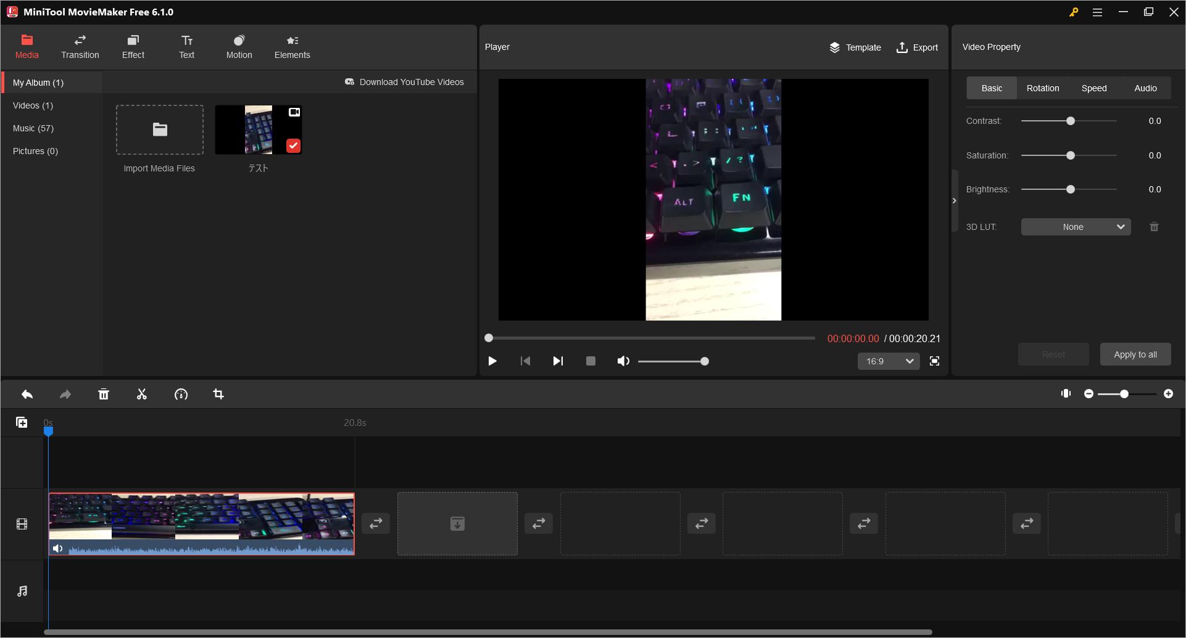
Task: Play the video preview
Action: [x=492, y=361]
